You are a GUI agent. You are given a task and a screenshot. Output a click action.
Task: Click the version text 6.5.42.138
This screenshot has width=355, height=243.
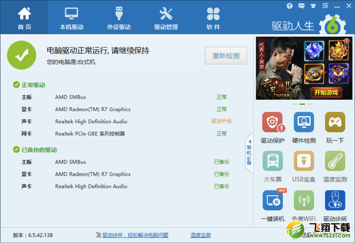(40, 235)
